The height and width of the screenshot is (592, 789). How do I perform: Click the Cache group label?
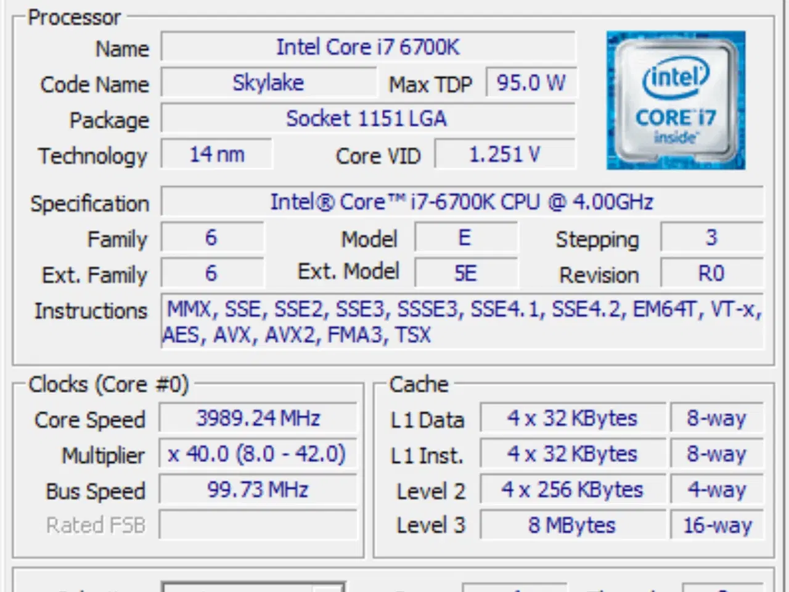[x=419, y=384]
